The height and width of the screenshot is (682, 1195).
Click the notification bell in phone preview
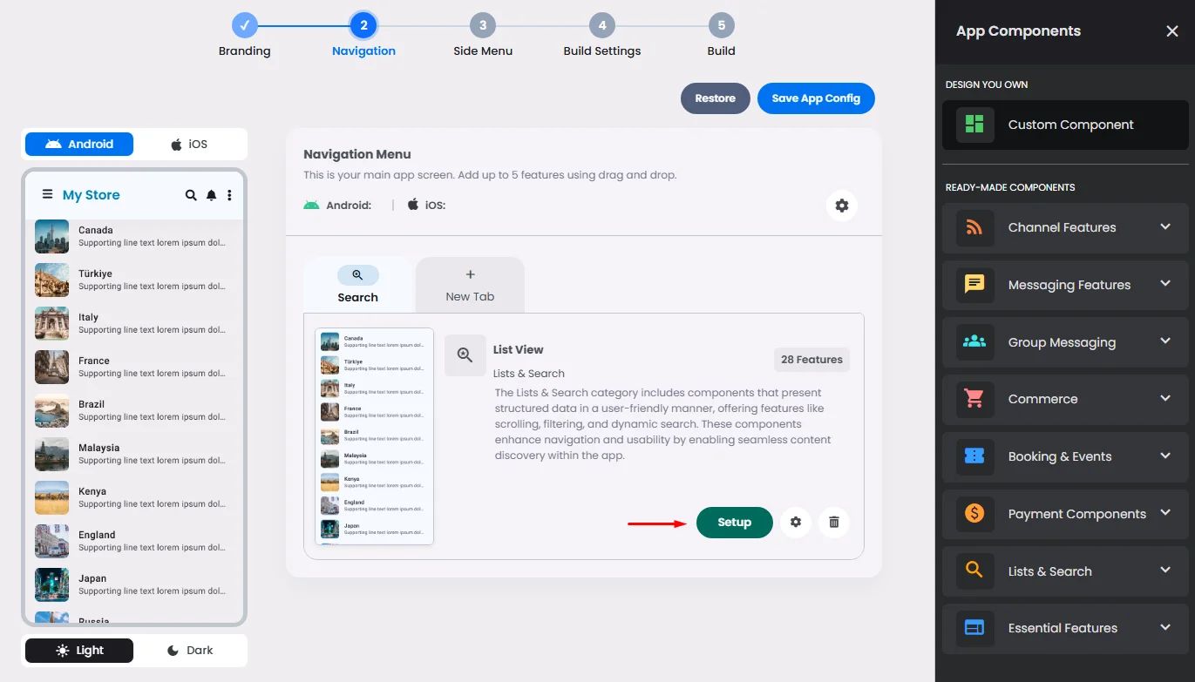[211, 195]
